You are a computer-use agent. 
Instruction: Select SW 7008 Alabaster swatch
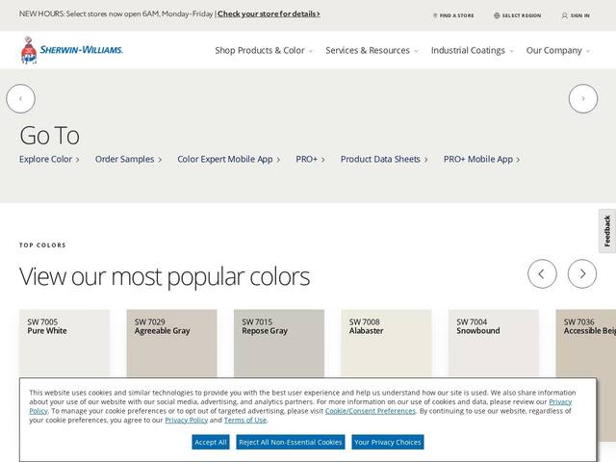[386, 344]
